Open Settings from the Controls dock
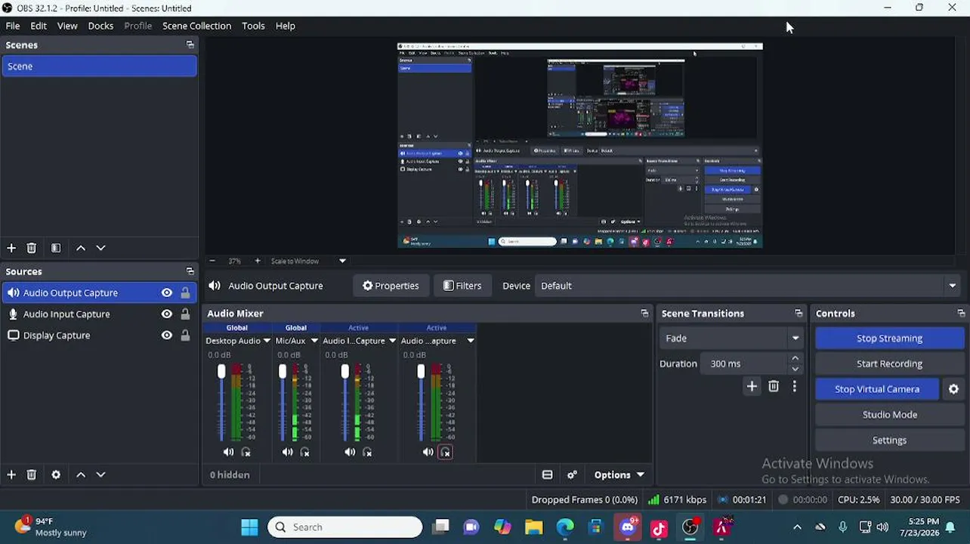 [x=889, y=440]
